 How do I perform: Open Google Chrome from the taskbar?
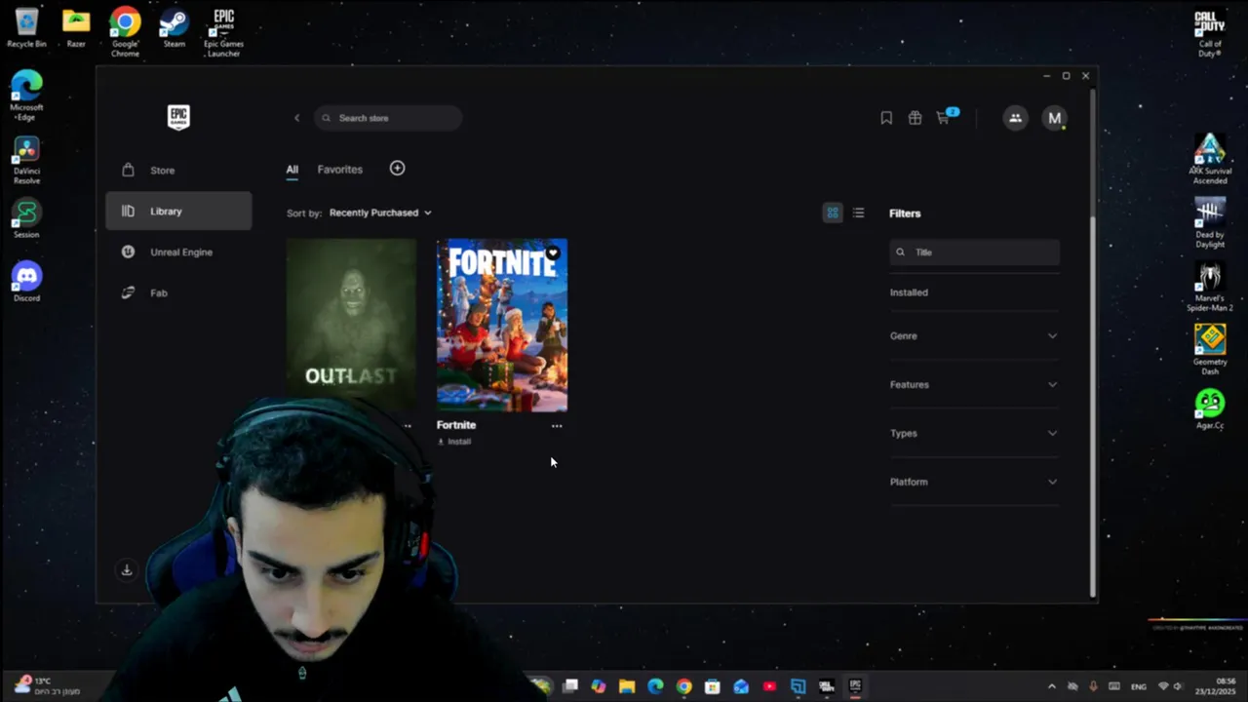pyautogui.click(x=684, y=686)
